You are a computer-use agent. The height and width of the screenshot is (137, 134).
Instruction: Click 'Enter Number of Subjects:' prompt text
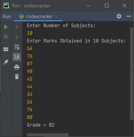pos(61,25)
